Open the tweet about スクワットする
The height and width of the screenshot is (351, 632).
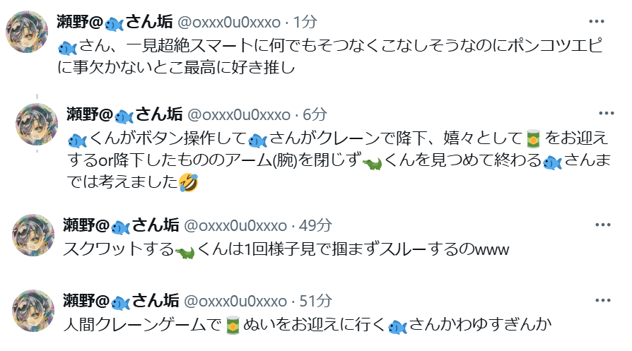pyautogui.click(x=286, y=249)
